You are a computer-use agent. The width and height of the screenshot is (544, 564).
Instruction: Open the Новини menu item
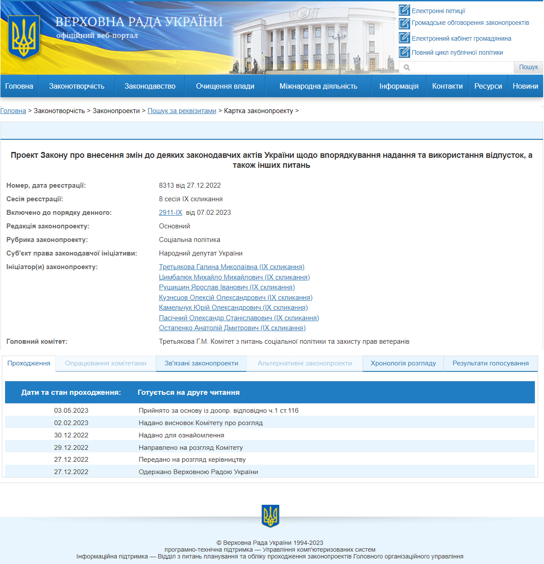525,86
